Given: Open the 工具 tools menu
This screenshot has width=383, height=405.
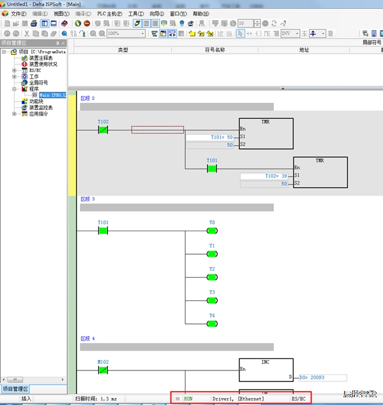Looking at the screenshot, I should [134, 13].
